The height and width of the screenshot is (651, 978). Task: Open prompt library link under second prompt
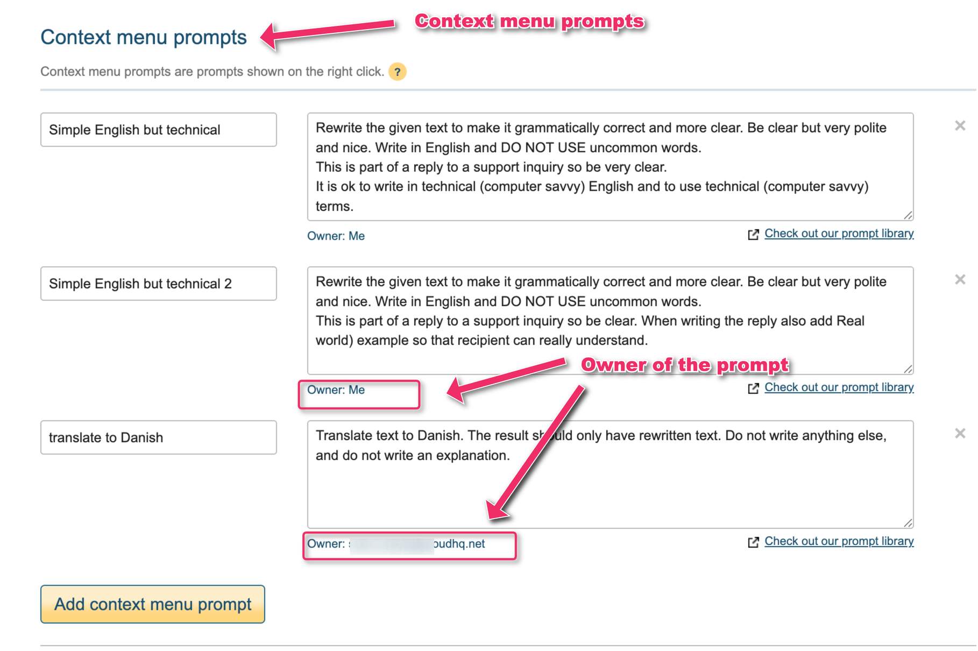pos(839,387)
